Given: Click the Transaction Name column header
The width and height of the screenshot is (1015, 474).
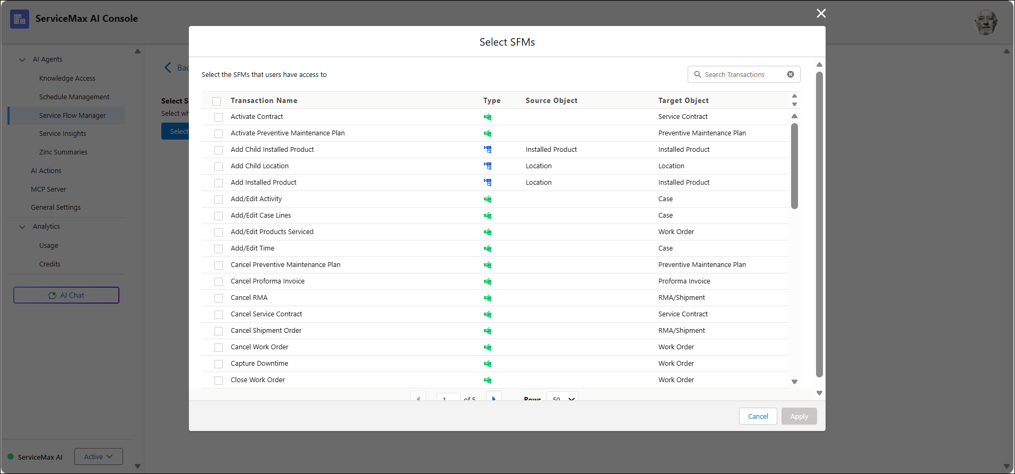Looking at the screenshot, I should tap(264, 100).
